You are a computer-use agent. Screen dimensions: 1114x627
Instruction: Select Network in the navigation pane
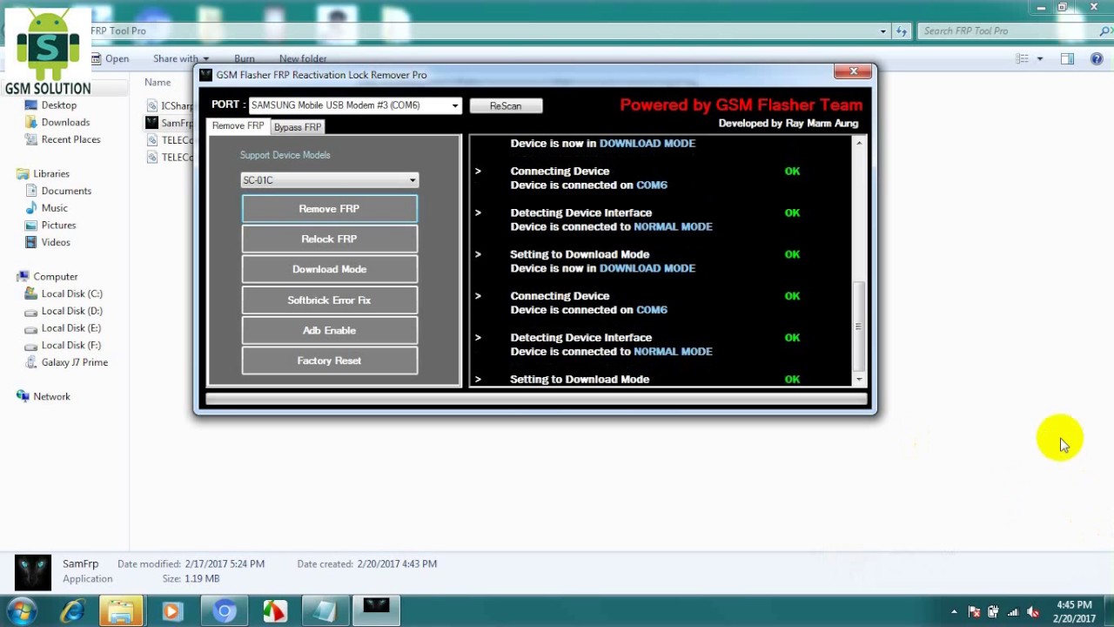[x=51, y=396]
